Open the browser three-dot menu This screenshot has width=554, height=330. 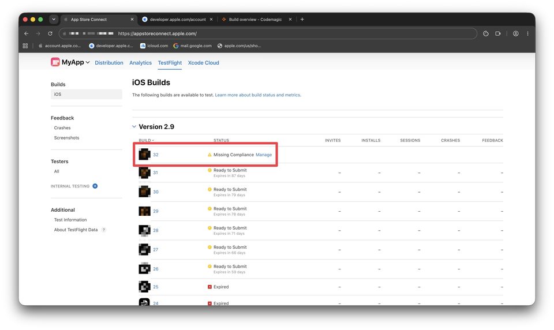pos(527,33)
